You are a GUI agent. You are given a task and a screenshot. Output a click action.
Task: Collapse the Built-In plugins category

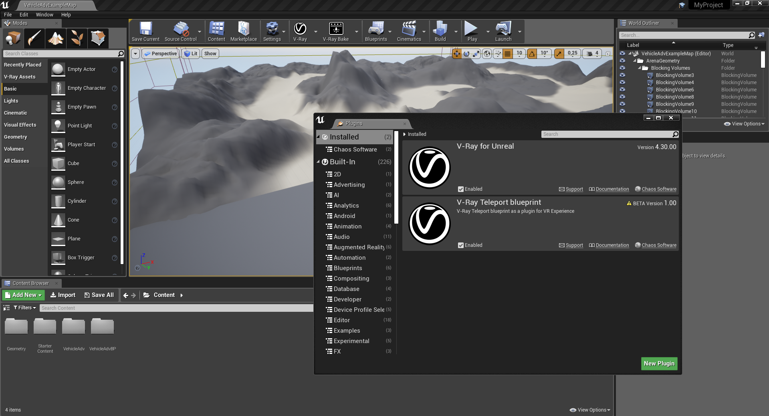click(x=319, y=162)
